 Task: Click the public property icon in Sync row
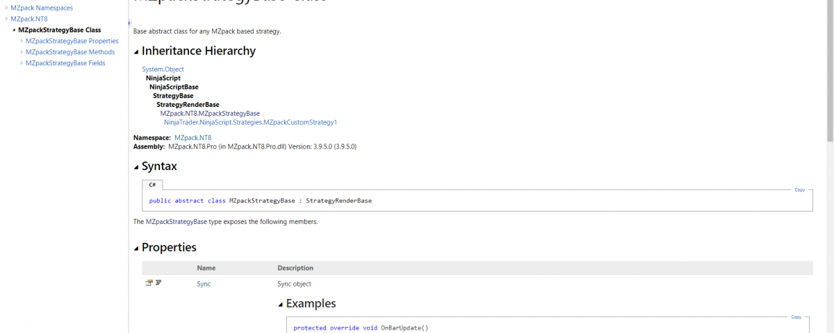click(149, 283)
